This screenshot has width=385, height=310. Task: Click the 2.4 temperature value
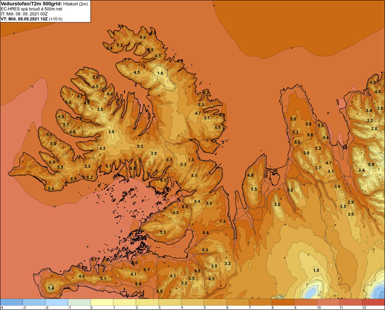point(362,170)
